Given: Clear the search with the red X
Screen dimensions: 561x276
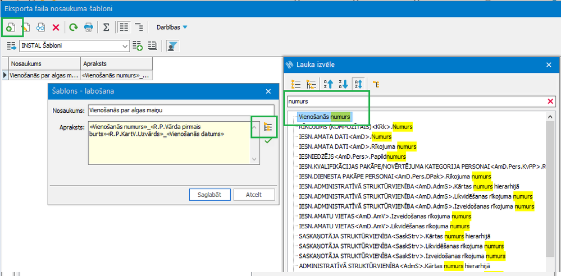Looking at the screenshot, I should click(551, 102).
